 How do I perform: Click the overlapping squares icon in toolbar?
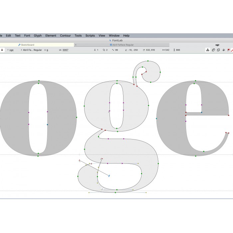pos(218,50)
